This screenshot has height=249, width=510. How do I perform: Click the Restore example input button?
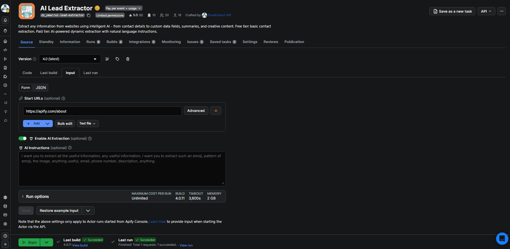[x=59, y=211]
